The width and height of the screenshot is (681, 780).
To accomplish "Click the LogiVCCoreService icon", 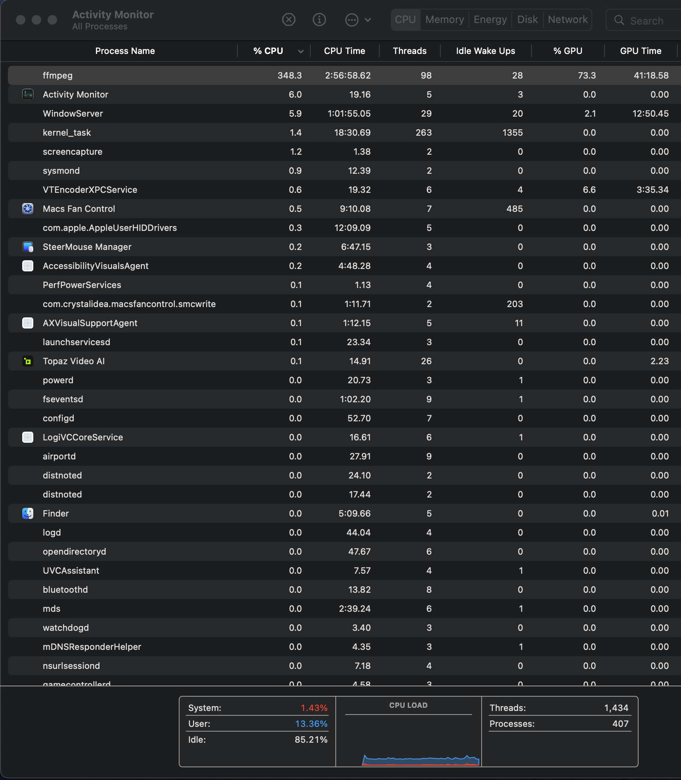I will point(28,437).
